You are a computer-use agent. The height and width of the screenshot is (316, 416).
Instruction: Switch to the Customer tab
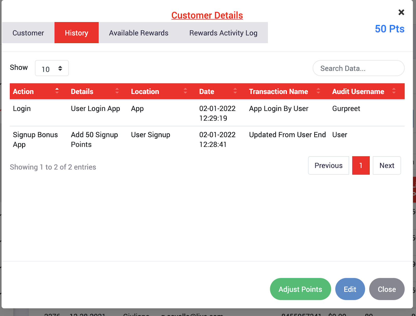coord(28,33)
